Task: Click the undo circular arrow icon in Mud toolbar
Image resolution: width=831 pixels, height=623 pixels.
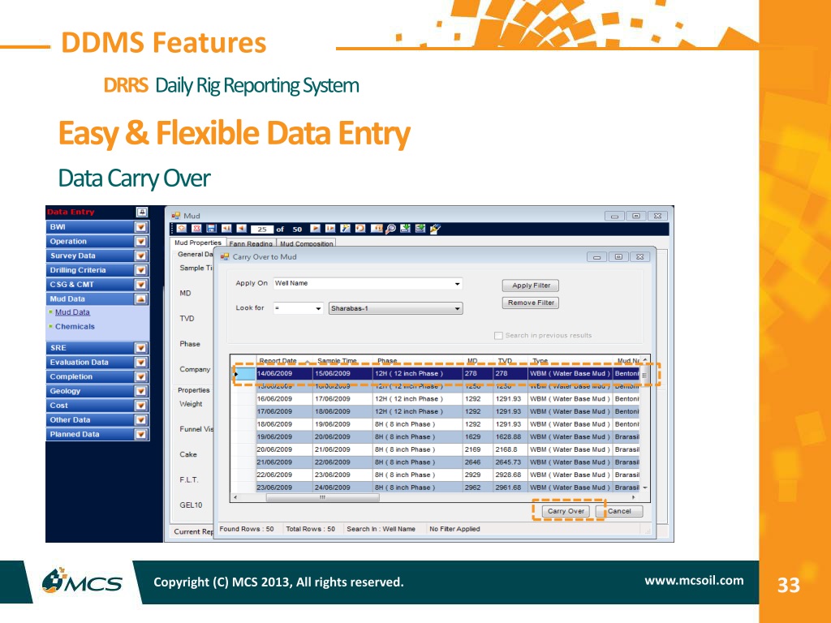Action: pyautogui.click(x=360, y=228)
